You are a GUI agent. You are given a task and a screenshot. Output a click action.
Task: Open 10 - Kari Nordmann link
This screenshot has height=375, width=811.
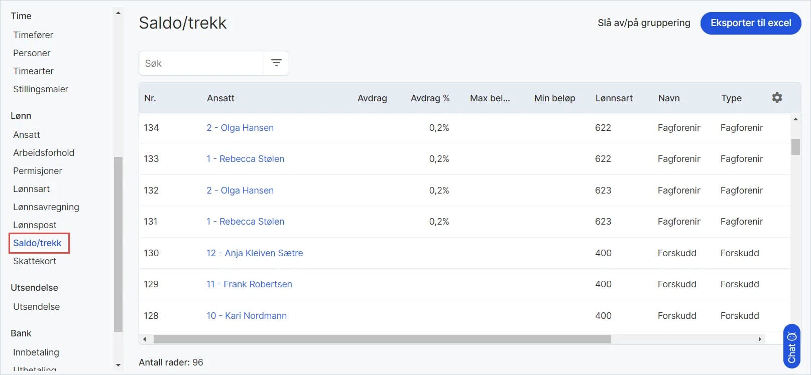click(x=247, y=316)
